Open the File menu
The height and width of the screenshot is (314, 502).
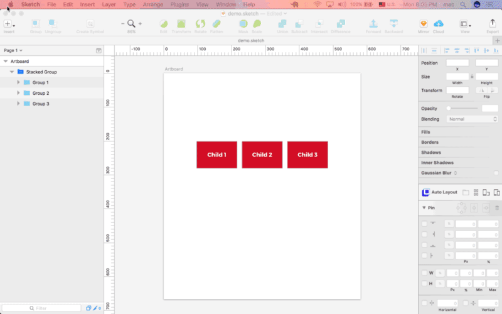click(x=51, y=4)
